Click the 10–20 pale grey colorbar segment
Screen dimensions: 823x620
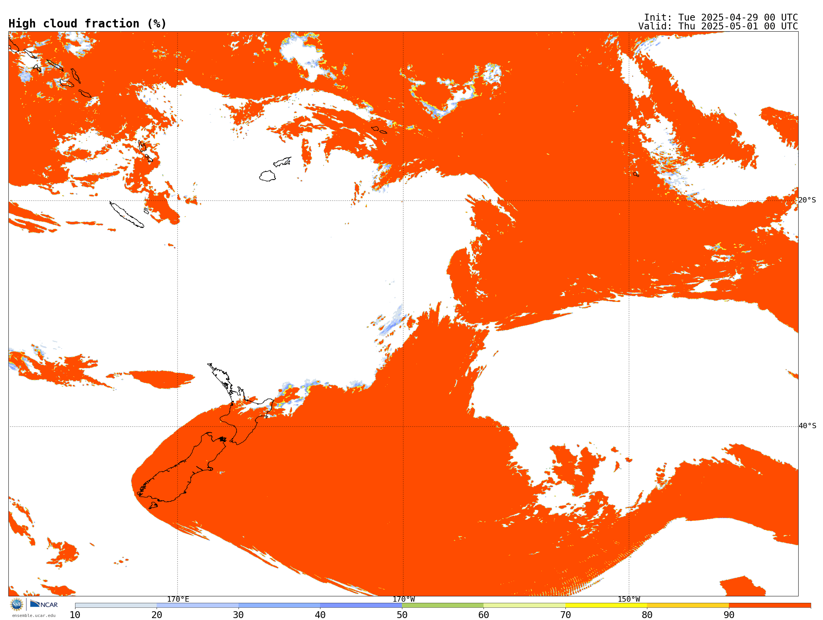coord(116,605)
